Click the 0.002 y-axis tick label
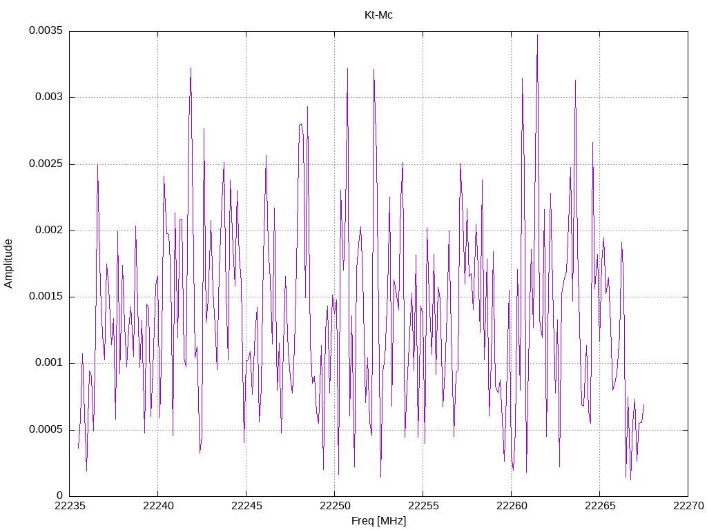 click(49, 230)
